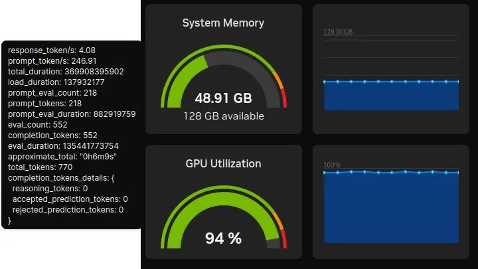
Task: Select the "128 GB available" label
Action: click(x=223, y=116)
